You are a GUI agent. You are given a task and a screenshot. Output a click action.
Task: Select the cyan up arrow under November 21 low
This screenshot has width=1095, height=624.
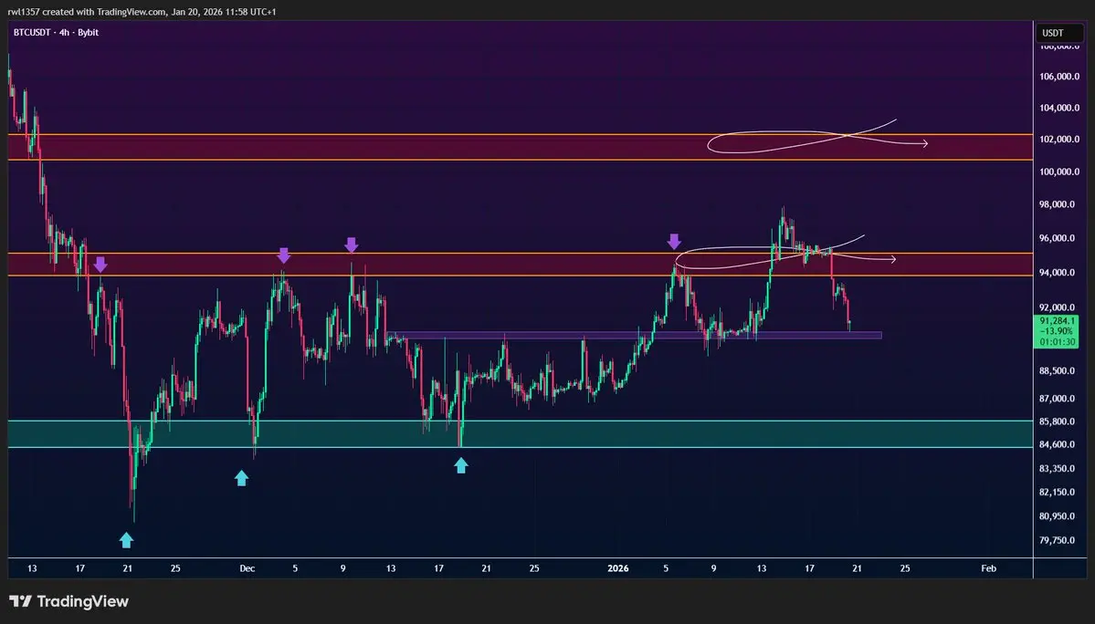point(126,540)
